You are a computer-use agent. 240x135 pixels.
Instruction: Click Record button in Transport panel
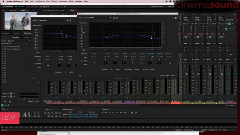click(128, 113)
